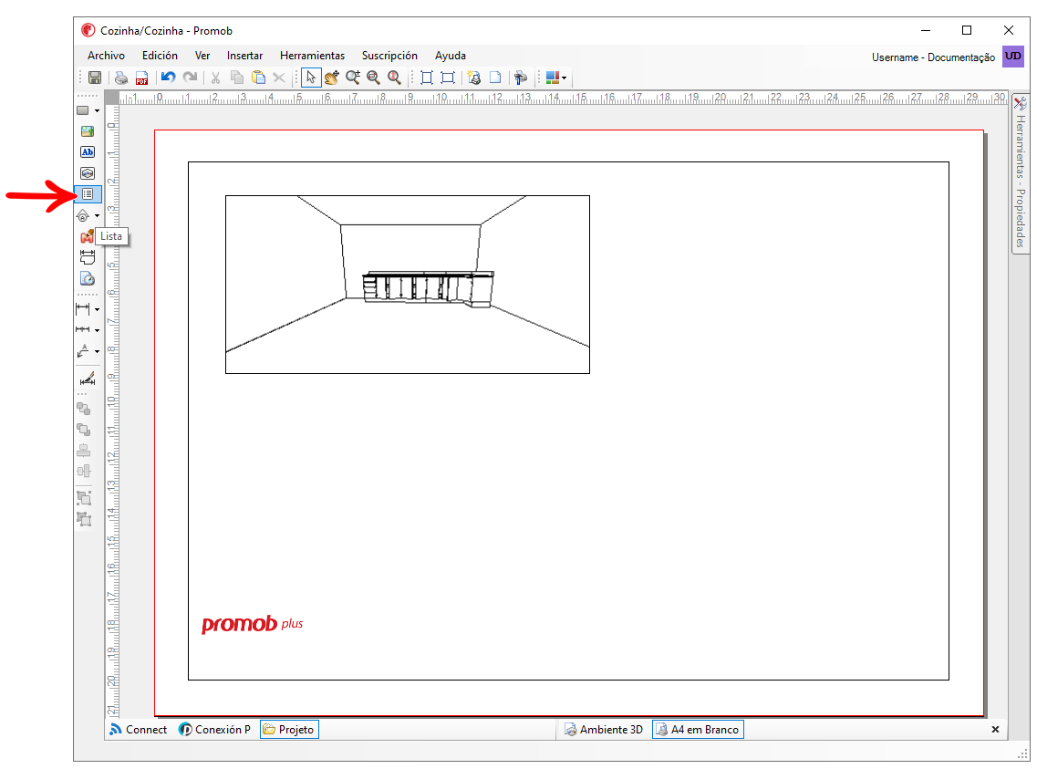Click the Username - Documentação label
The width and height of the screenshot is (1037, 769).
[933, 57]
